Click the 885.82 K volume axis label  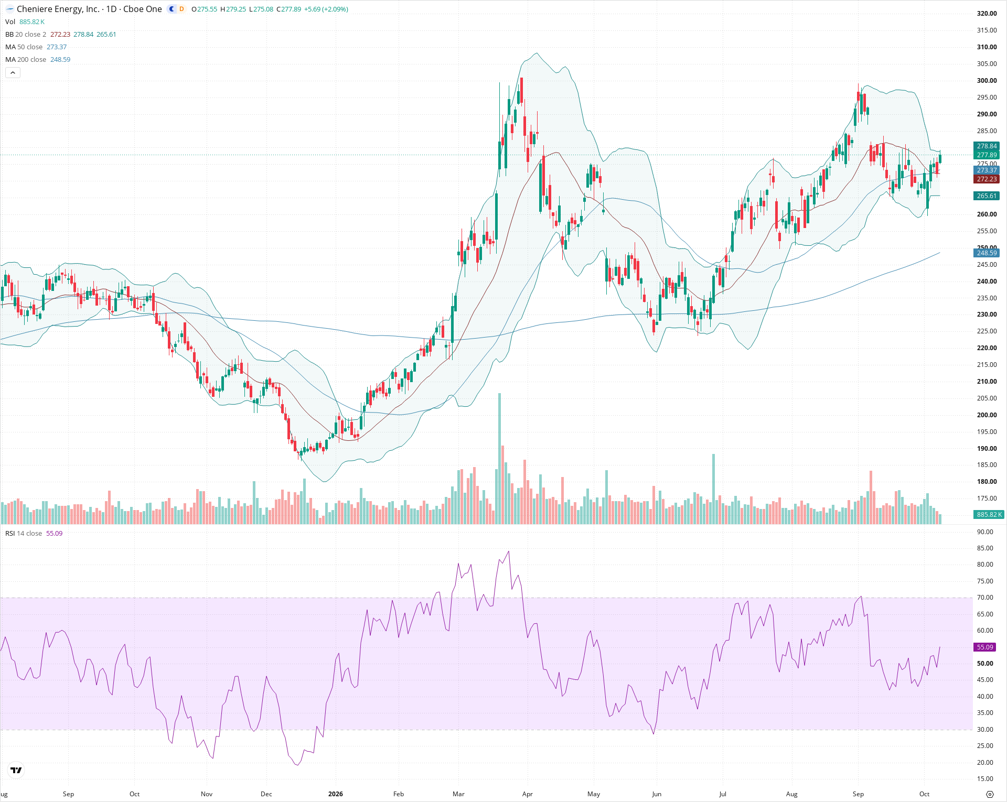989,515
